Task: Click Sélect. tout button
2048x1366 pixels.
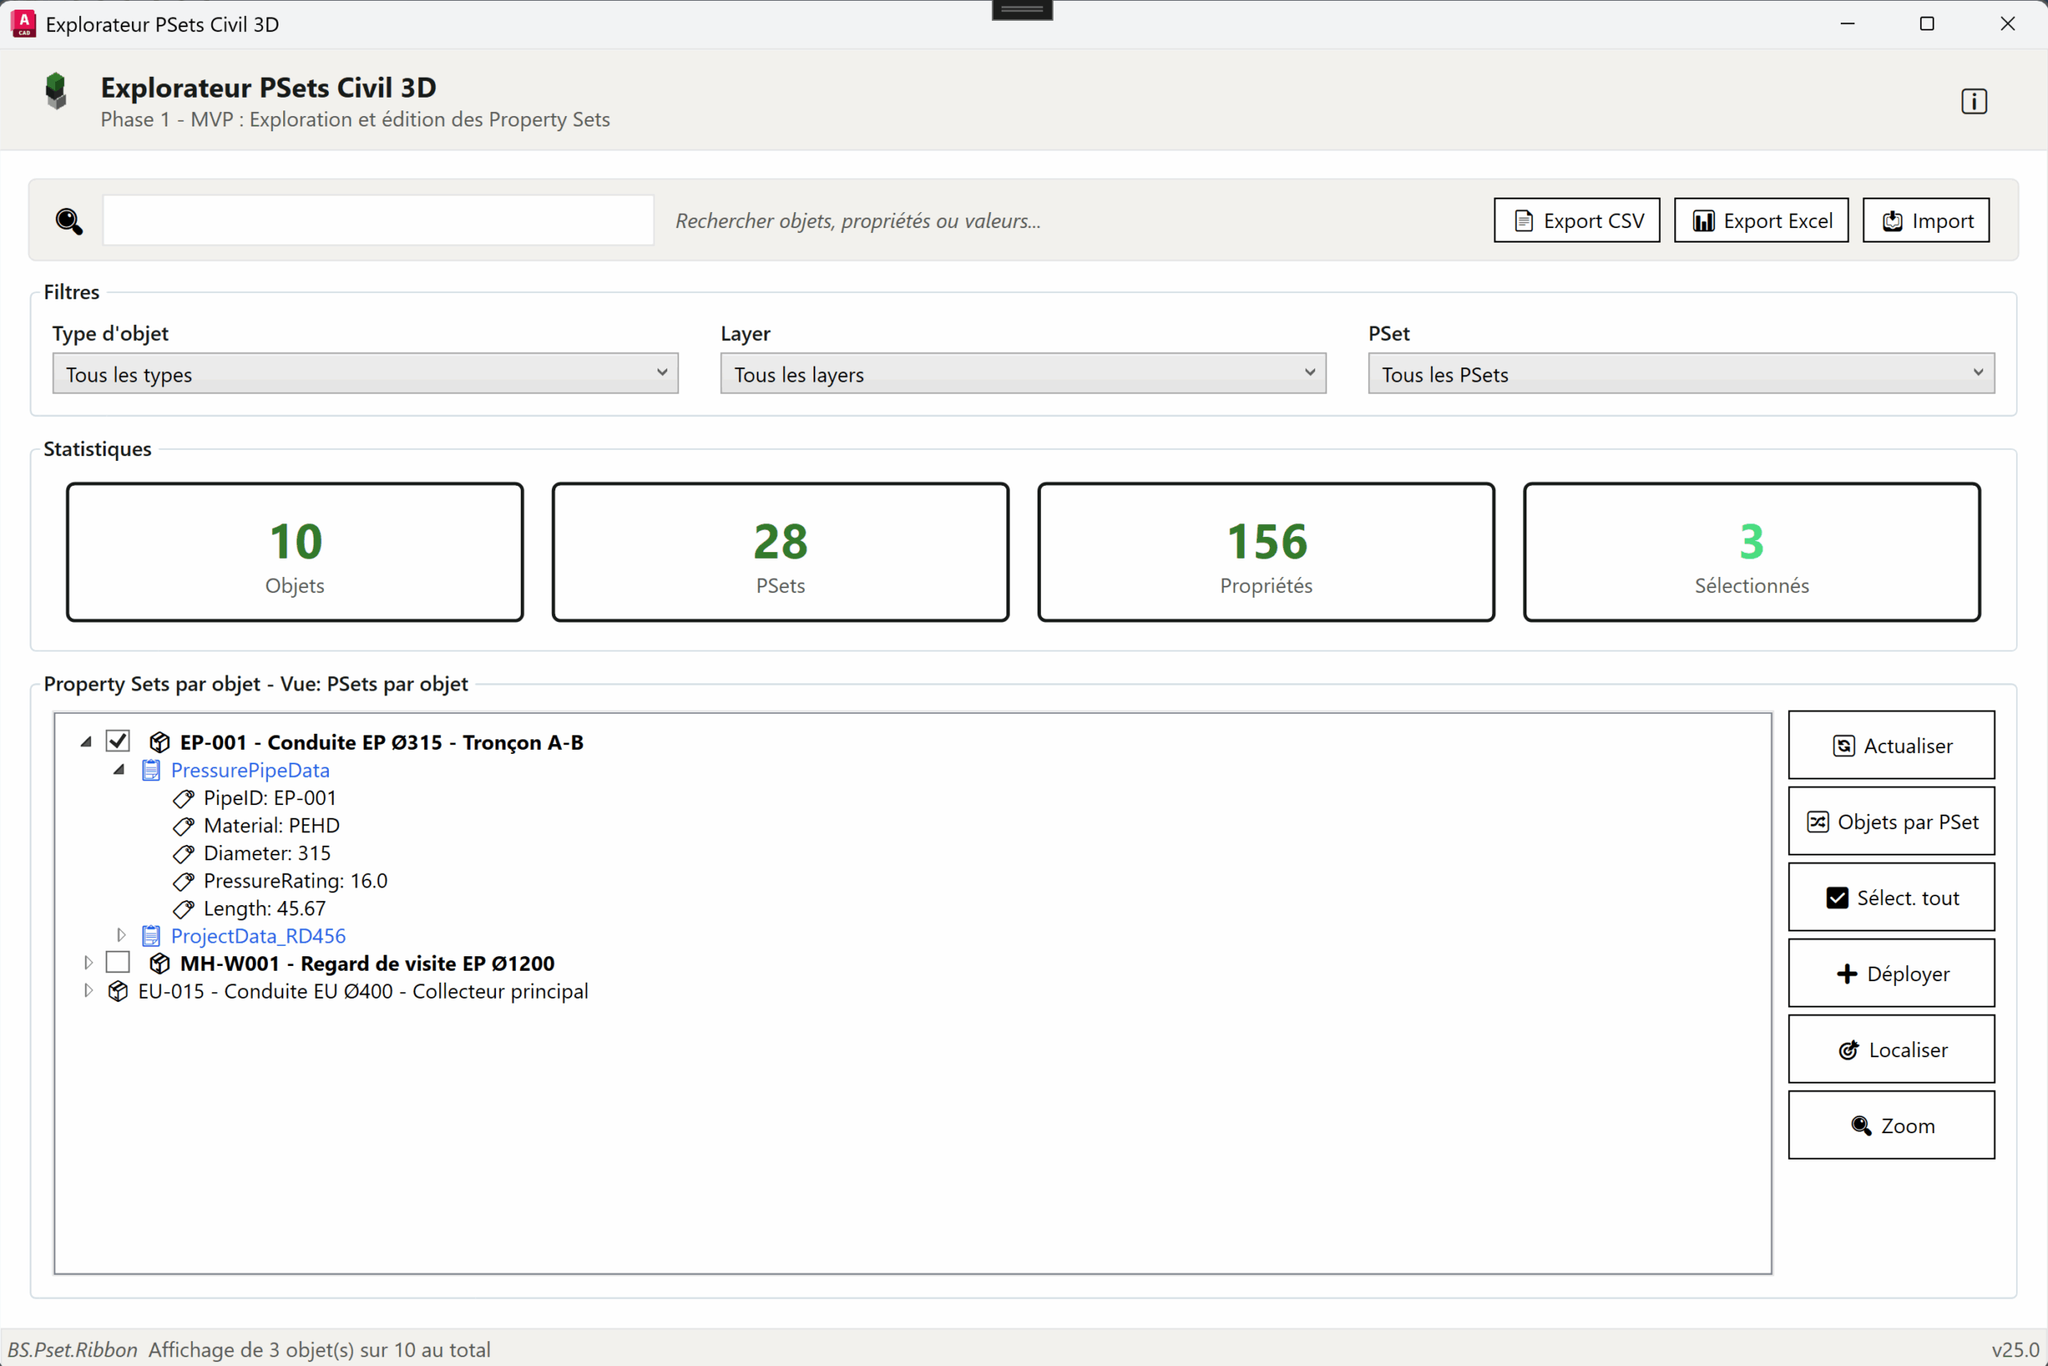Action: tap(1890, 897)
